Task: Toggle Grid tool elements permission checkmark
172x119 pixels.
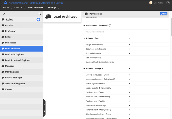Action: pos(129,53)
